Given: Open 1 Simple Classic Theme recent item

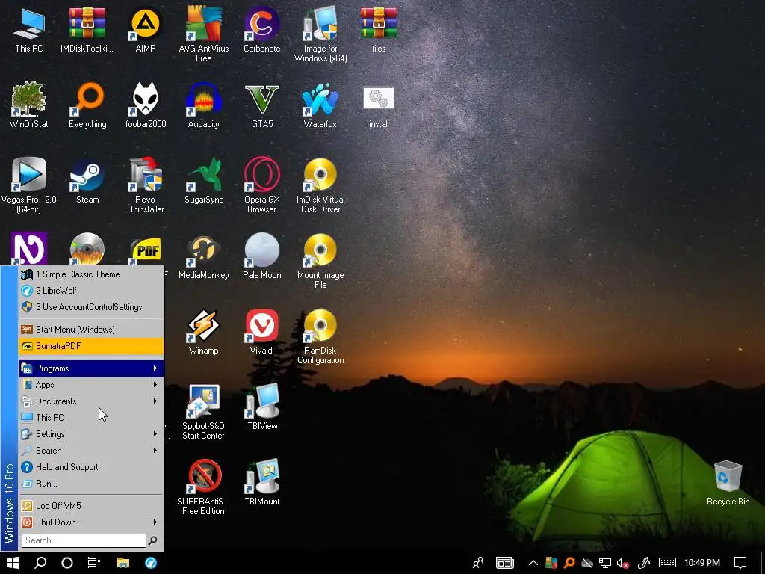Looking at the screenshot, I should [x=91, y=274].
